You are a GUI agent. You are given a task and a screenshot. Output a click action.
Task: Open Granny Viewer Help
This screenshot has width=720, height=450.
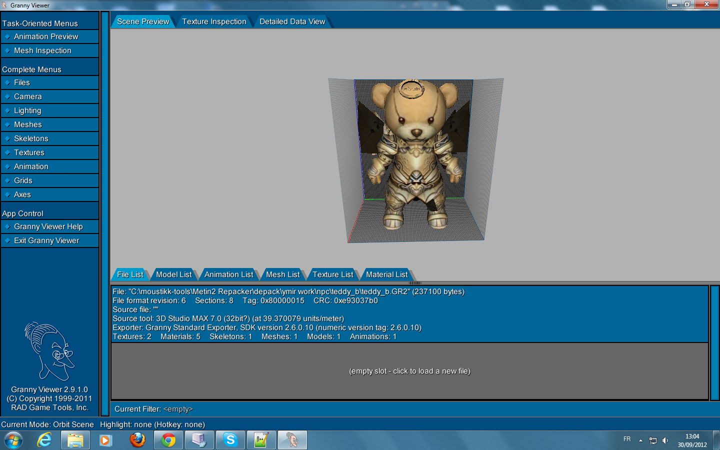(50, 226)
